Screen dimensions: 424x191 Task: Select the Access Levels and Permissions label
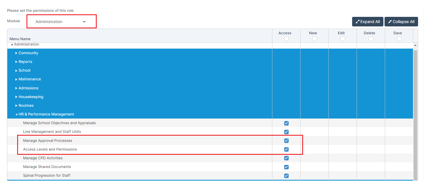pos(50,149)
